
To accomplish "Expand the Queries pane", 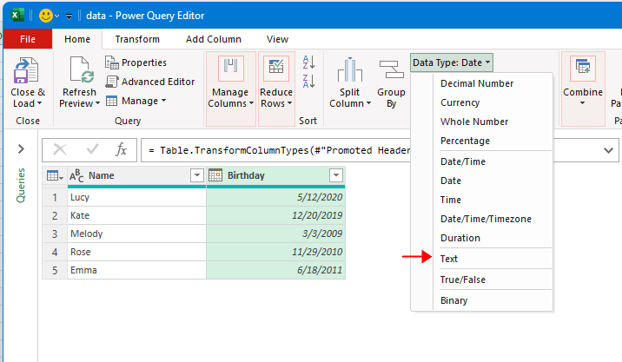I will [21, 149].
